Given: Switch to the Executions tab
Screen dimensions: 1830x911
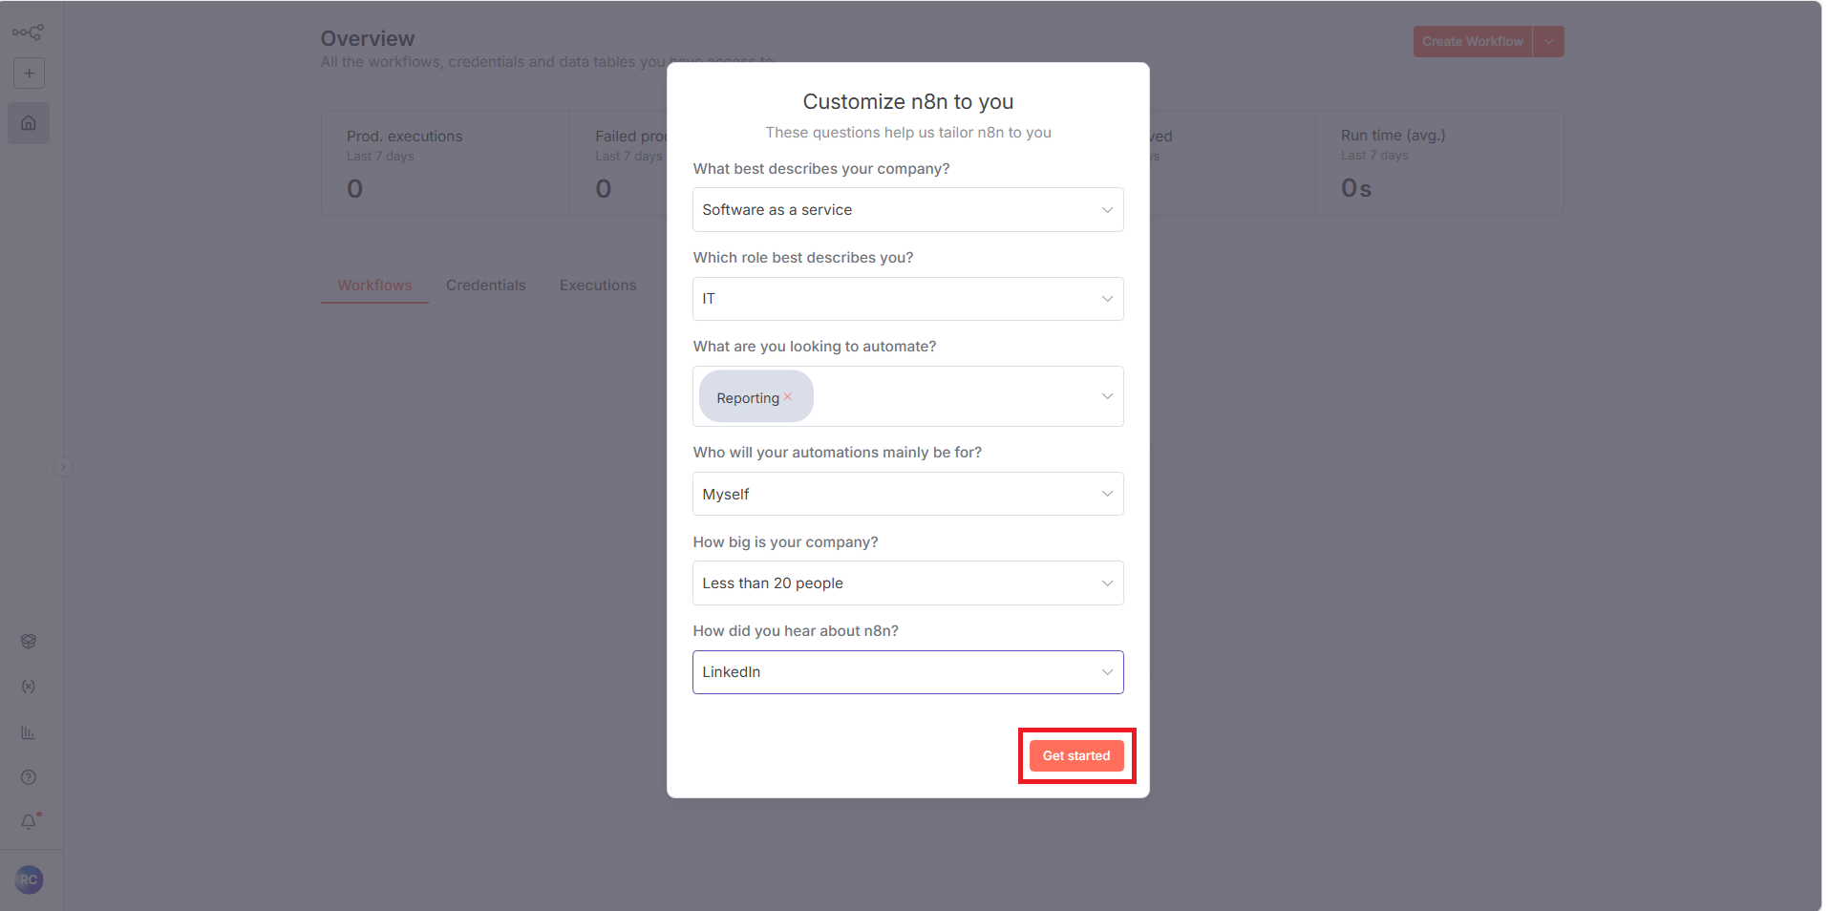Looking at the screenshot, I should (x=598, y=286).
